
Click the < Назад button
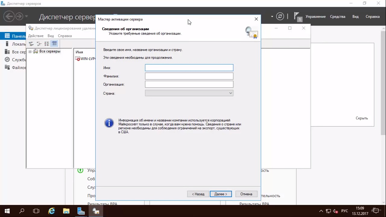tap(198, 194)
